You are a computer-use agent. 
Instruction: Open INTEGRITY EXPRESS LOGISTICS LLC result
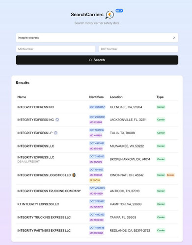tap(44, 175)
